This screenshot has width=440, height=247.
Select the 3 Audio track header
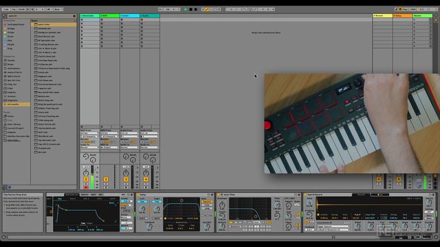(130, 16)
